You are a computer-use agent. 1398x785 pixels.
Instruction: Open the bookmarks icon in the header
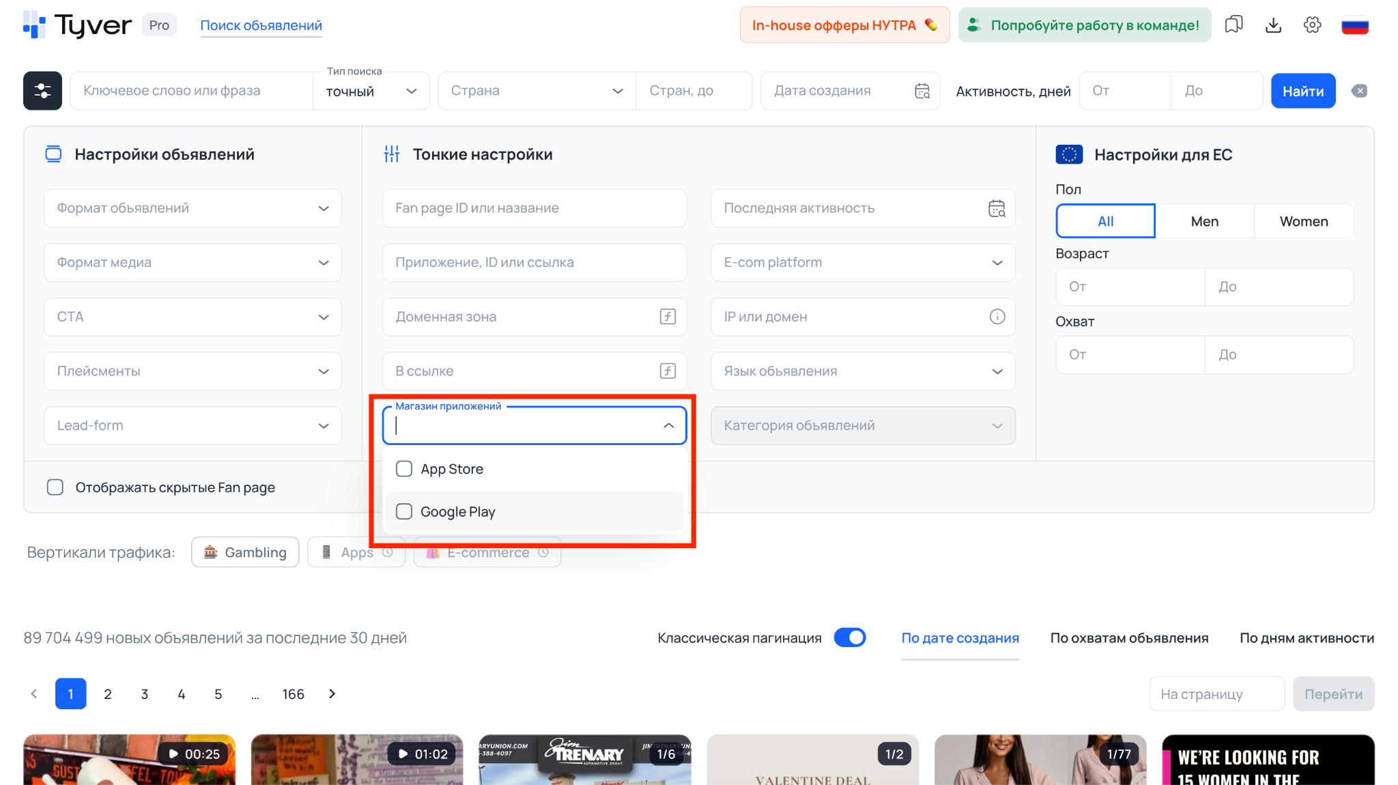pyautogui.click(x=1233, y=25)
